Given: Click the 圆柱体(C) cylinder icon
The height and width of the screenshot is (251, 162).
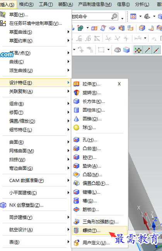Looking at the screenshot, I should click(76, 110).
